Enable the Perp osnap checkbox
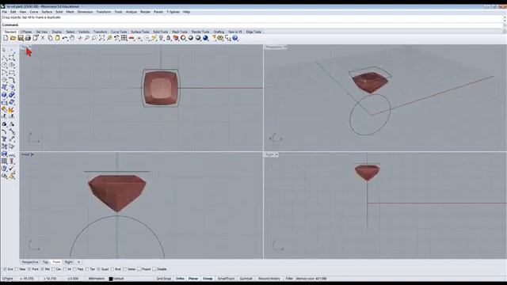The image size is (507, 285). pyautogui.click(x=75, y=269)
